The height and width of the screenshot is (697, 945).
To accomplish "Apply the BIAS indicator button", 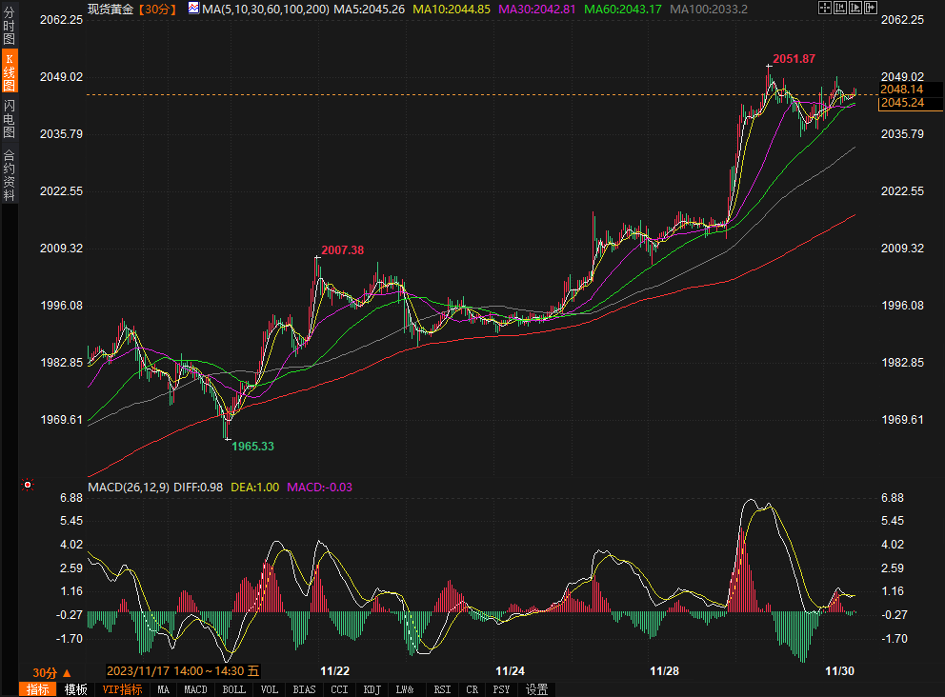I will point(304,689).
